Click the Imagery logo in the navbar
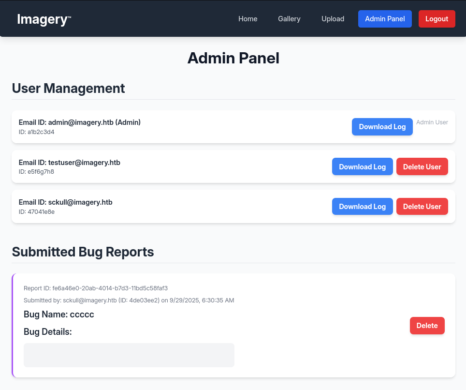The height and width of the screenshot is (390, 466). tap(44, 19)
